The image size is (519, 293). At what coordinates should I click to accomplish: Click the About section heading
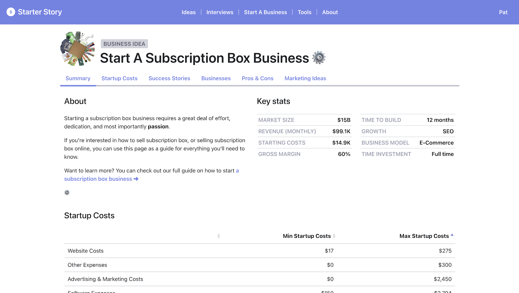click(75, 101)
